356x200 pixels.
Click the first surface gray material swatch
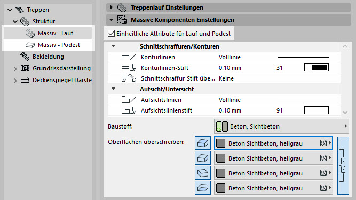[x=220, y=143]
